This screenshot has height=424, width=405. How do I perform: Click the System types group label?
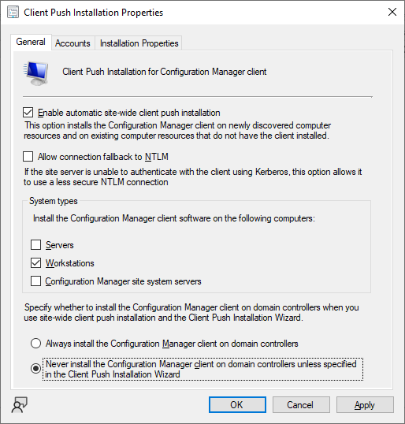coord(54,201)
